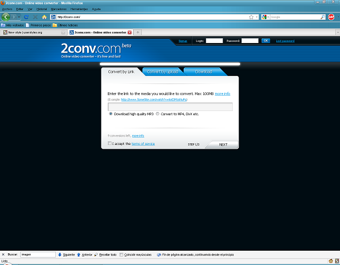Click the media link input field
Viewport: 340px width, 265px height.
170,107
